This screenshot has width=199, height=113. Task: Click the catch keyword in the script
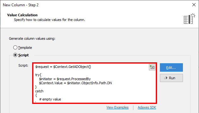pos(39,91)
